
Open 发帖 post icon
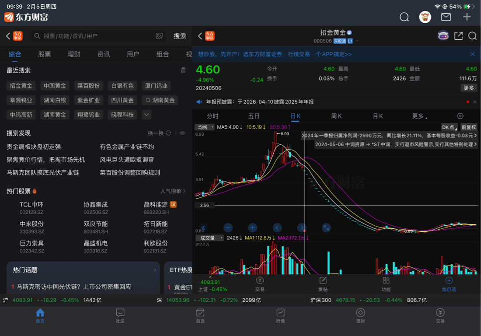(323, 284)
